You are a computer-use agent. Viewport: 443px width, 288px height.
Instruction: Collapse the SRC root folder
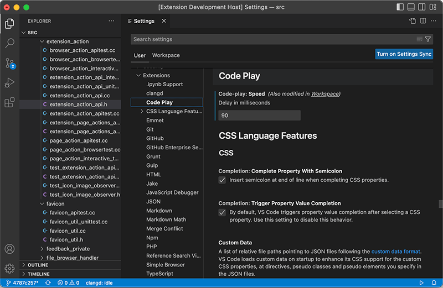click(24, 33)
